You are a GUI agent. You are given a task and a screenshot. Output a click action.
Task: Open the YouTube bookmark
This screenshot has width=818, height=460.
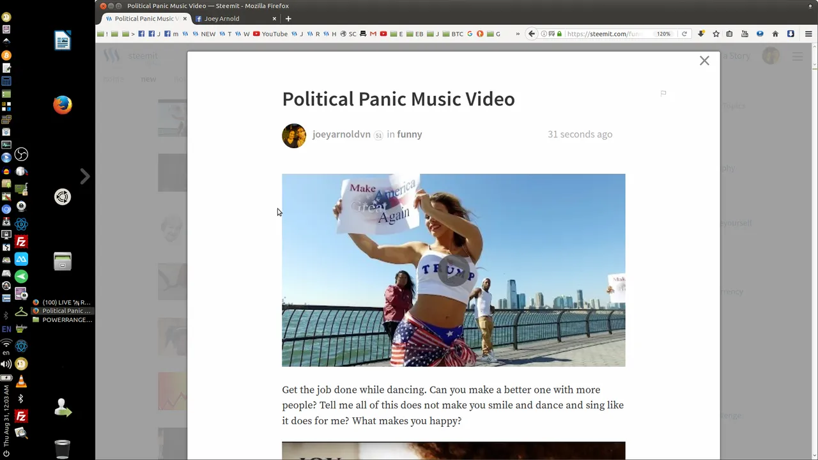(270, 34)
